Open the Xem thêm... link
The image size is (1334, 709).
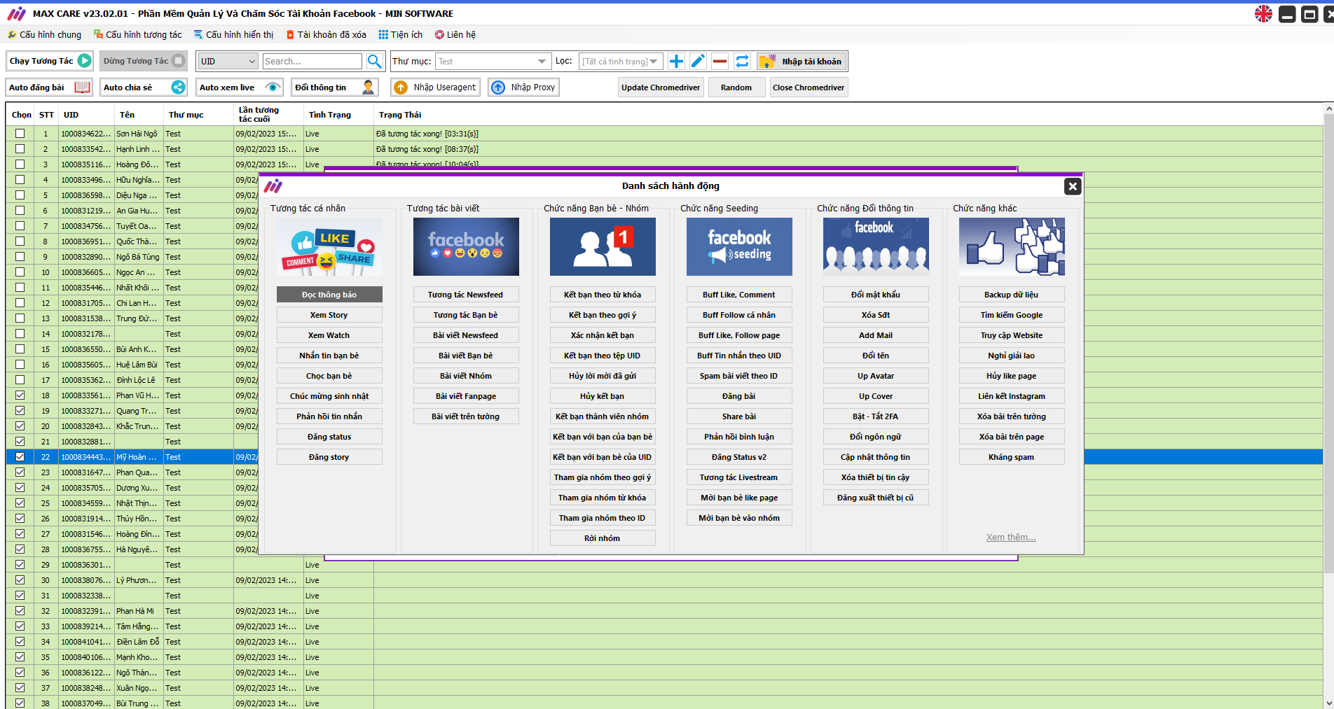coord(1011,538)
